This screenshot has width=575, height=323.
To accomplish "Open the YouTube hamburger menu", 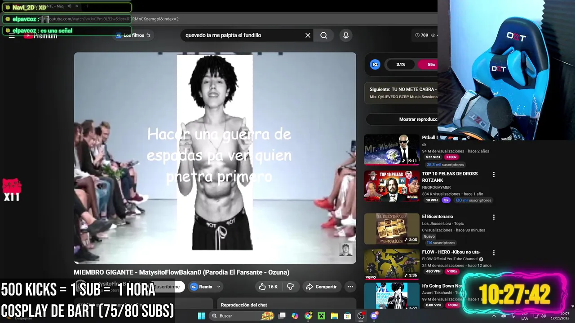I will pyautogui.click(x=12, y=36).
